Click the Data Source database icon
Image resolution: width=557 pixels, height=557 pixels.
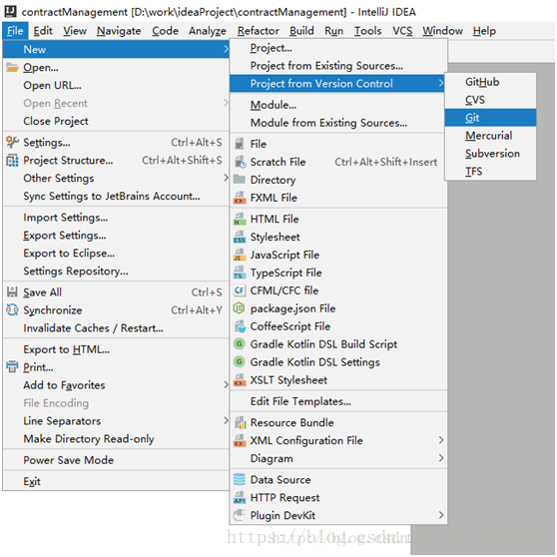[x=240, y=479]
